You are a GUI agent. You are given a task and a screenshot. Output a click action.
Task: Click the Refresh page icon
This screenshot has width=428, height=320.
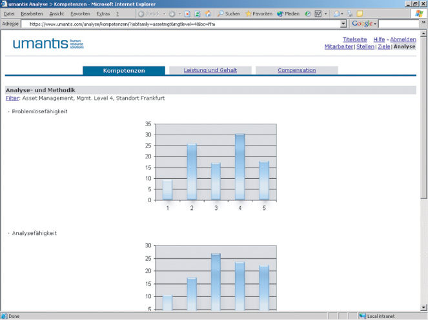point(198,14)
